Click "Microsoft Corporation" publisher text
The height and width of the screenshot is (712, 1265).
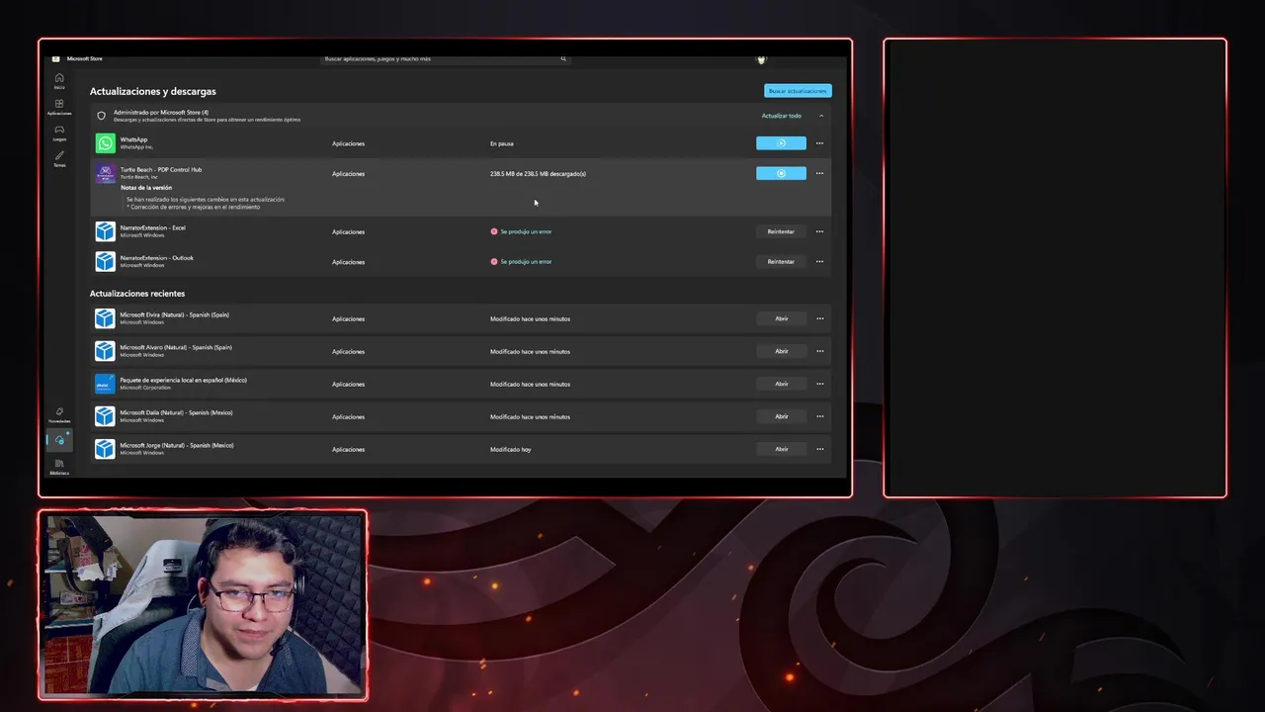145,388
